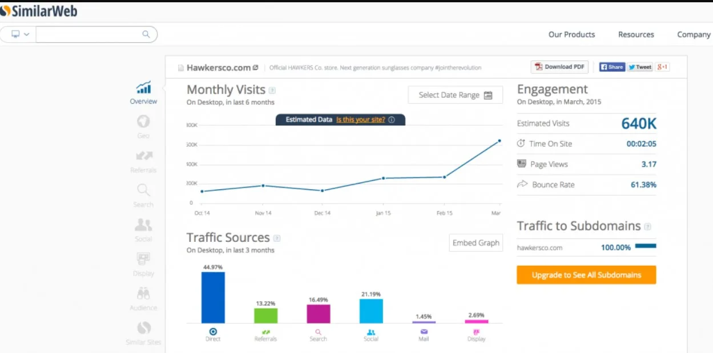Click the Hawkersco.com site title
The width and height of the screenshot is (713, 353).
point(219,67)
